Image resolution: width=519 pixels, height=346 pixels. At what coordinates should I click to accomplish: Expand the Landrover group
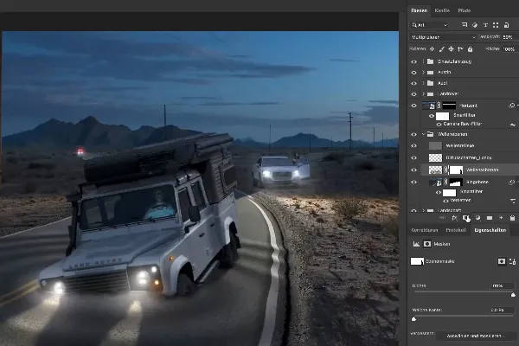(423, 94)
